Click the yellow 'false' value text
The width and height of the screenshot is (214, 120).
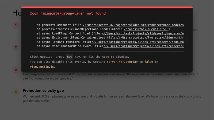click(149, 61)
